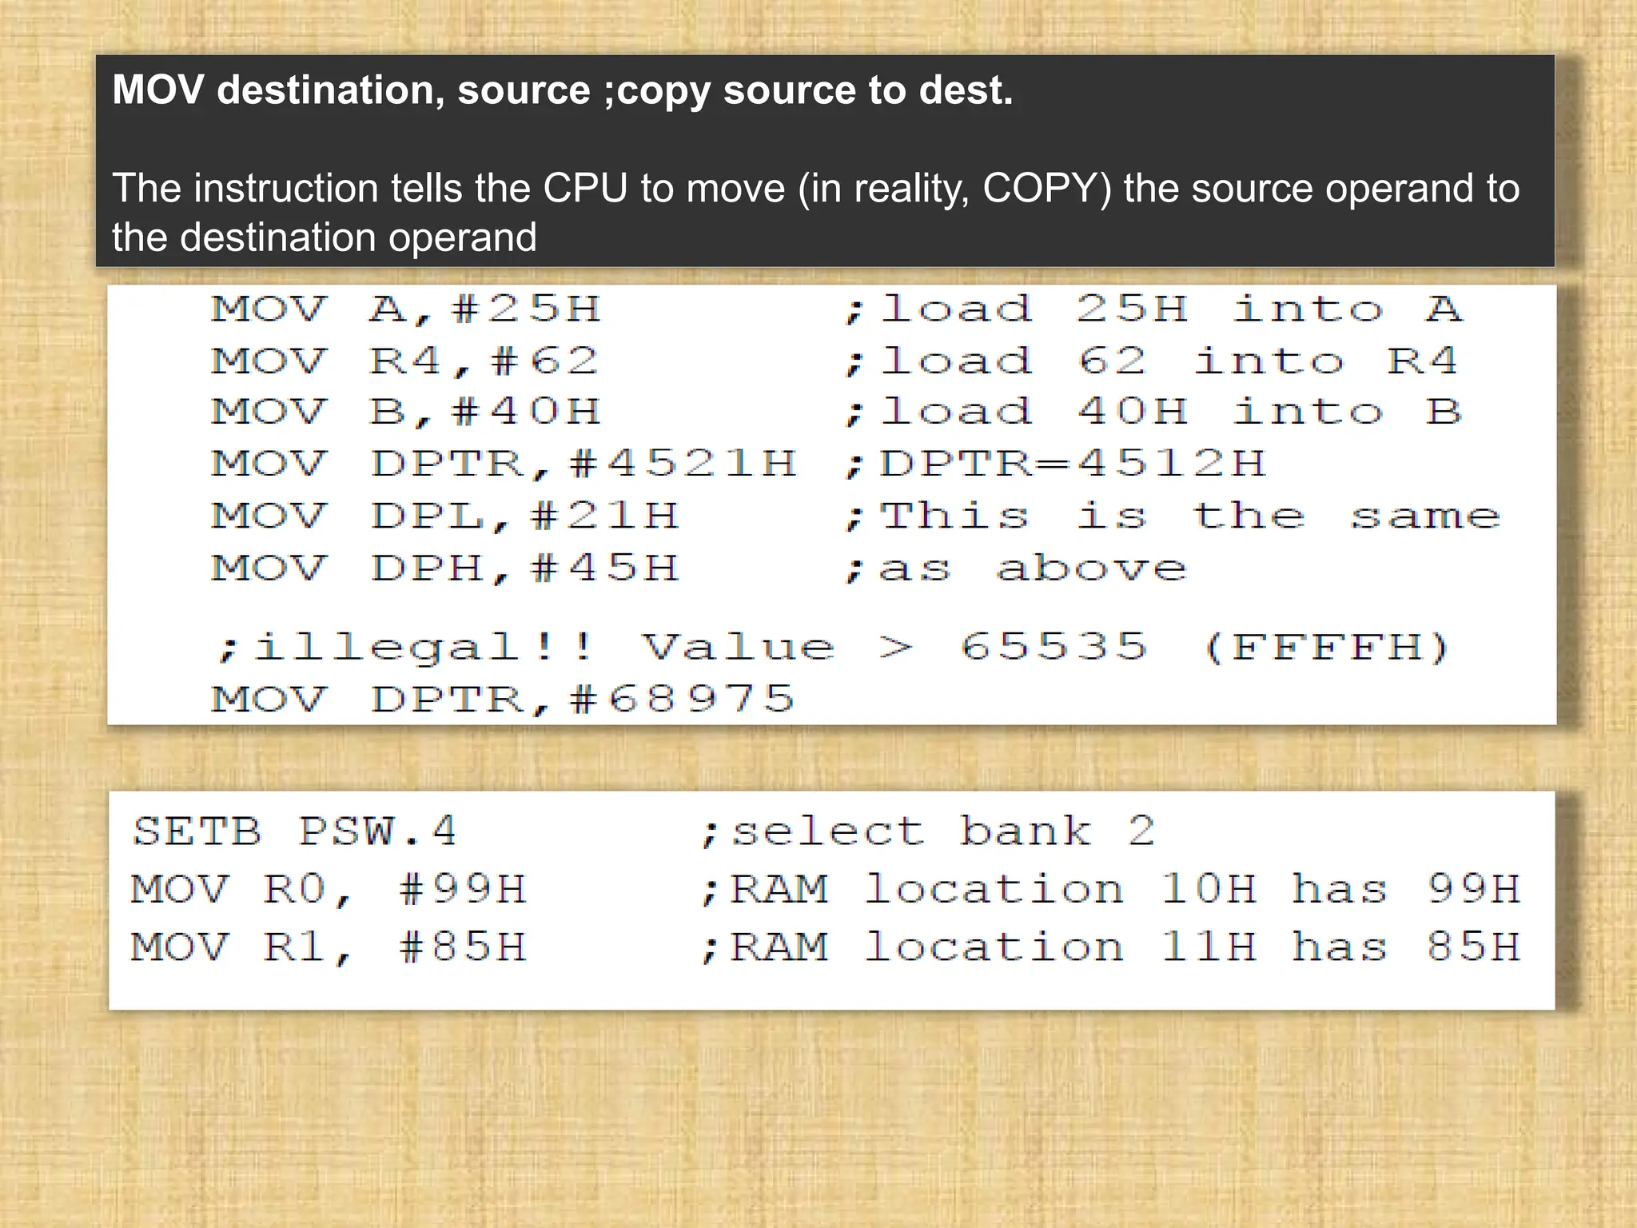The height and width of the screenshot is (1228, 1637).
Task: Click the code line 'MOV DPL,#21H'
Action: point(445,516)
